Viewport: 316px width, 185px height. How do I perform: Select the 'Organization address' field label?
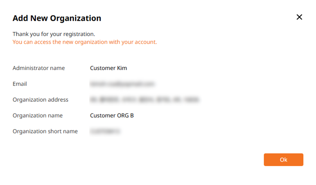coord(40,100)
